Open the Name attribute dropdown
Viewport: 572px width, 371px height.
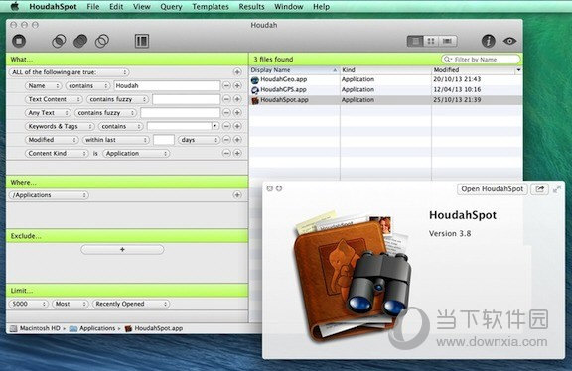tap(43, 85)
